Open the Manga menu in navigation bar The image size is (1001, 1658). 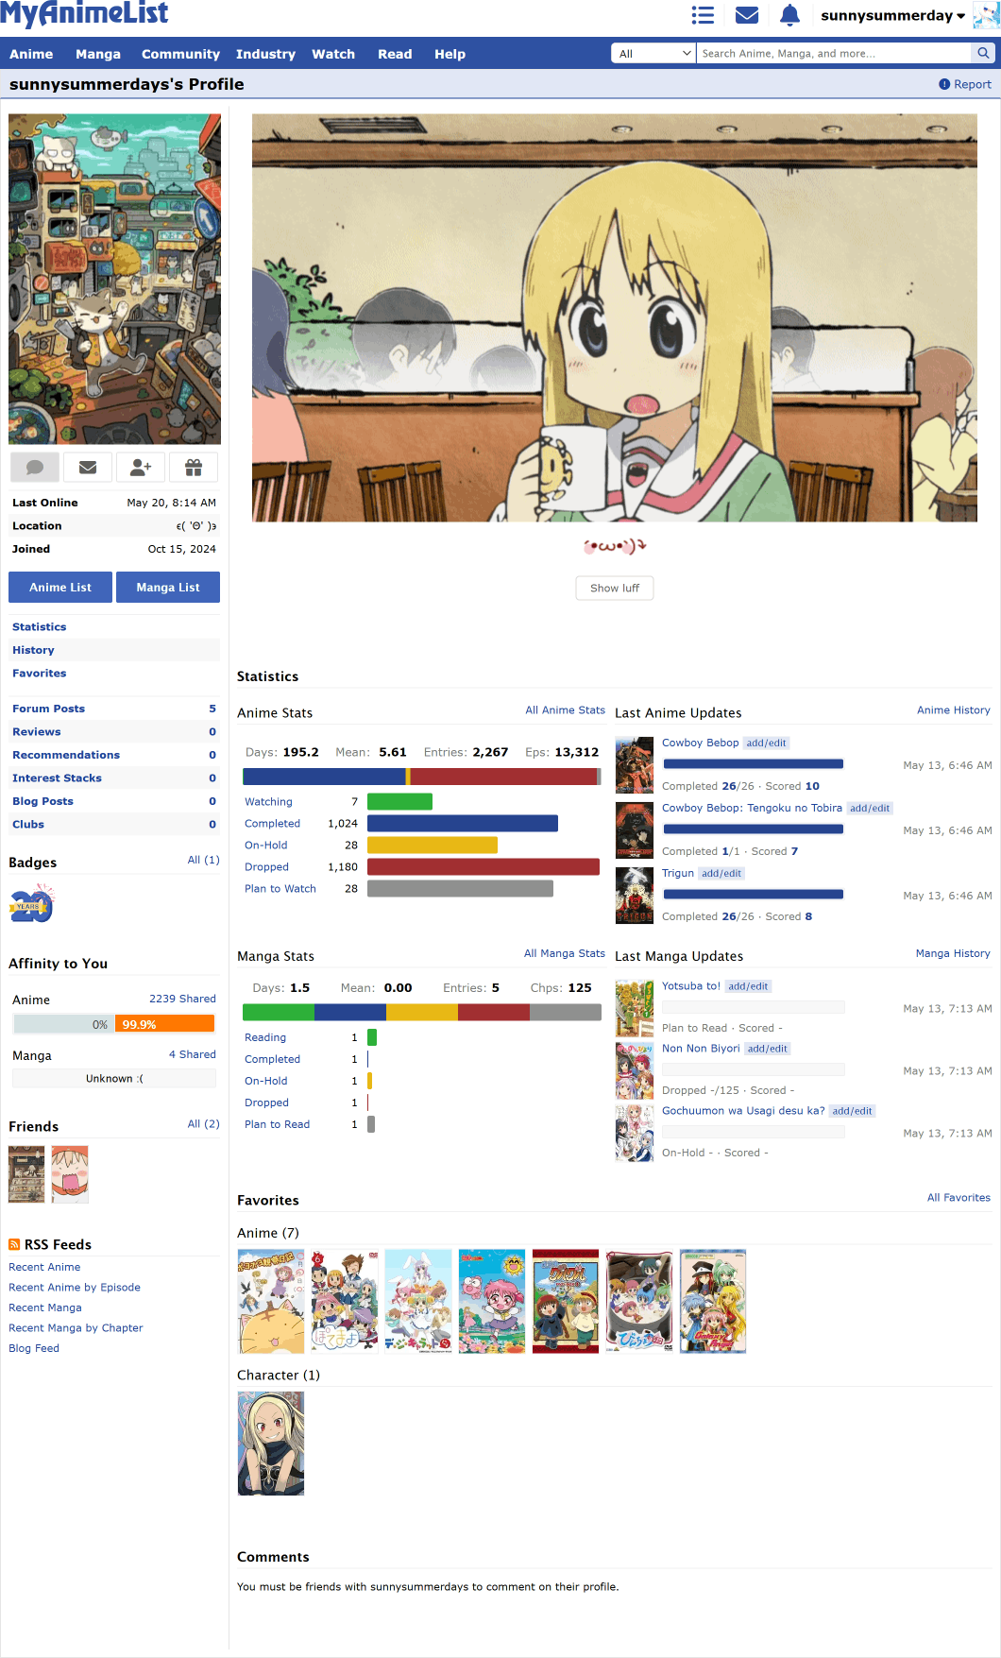tap(98, 54)
